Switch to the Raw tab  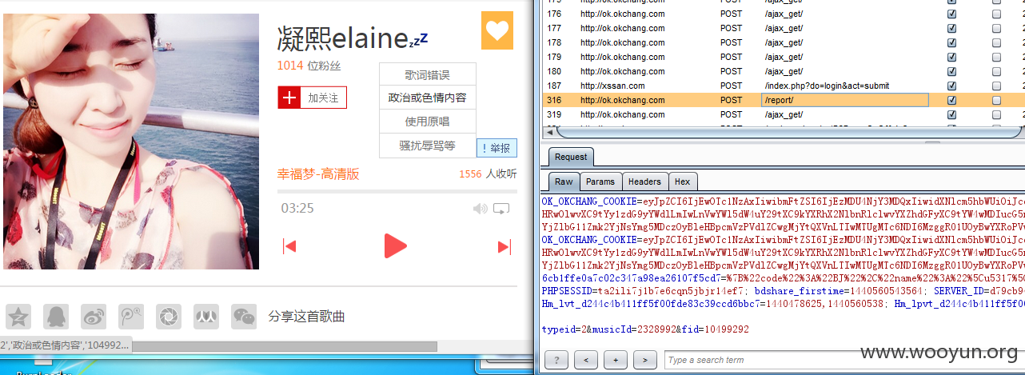coord(564,182)
